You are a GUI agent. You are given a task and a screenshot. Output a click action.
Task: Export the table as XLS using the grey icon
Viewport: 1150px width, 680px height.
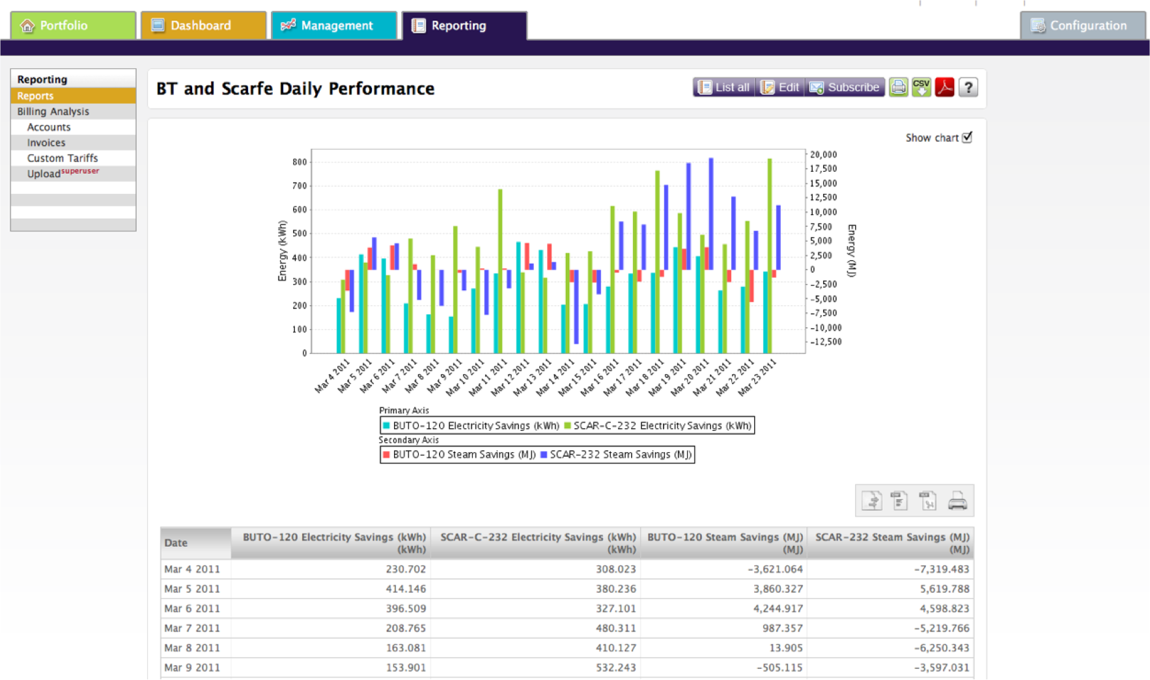coord(928,500)
